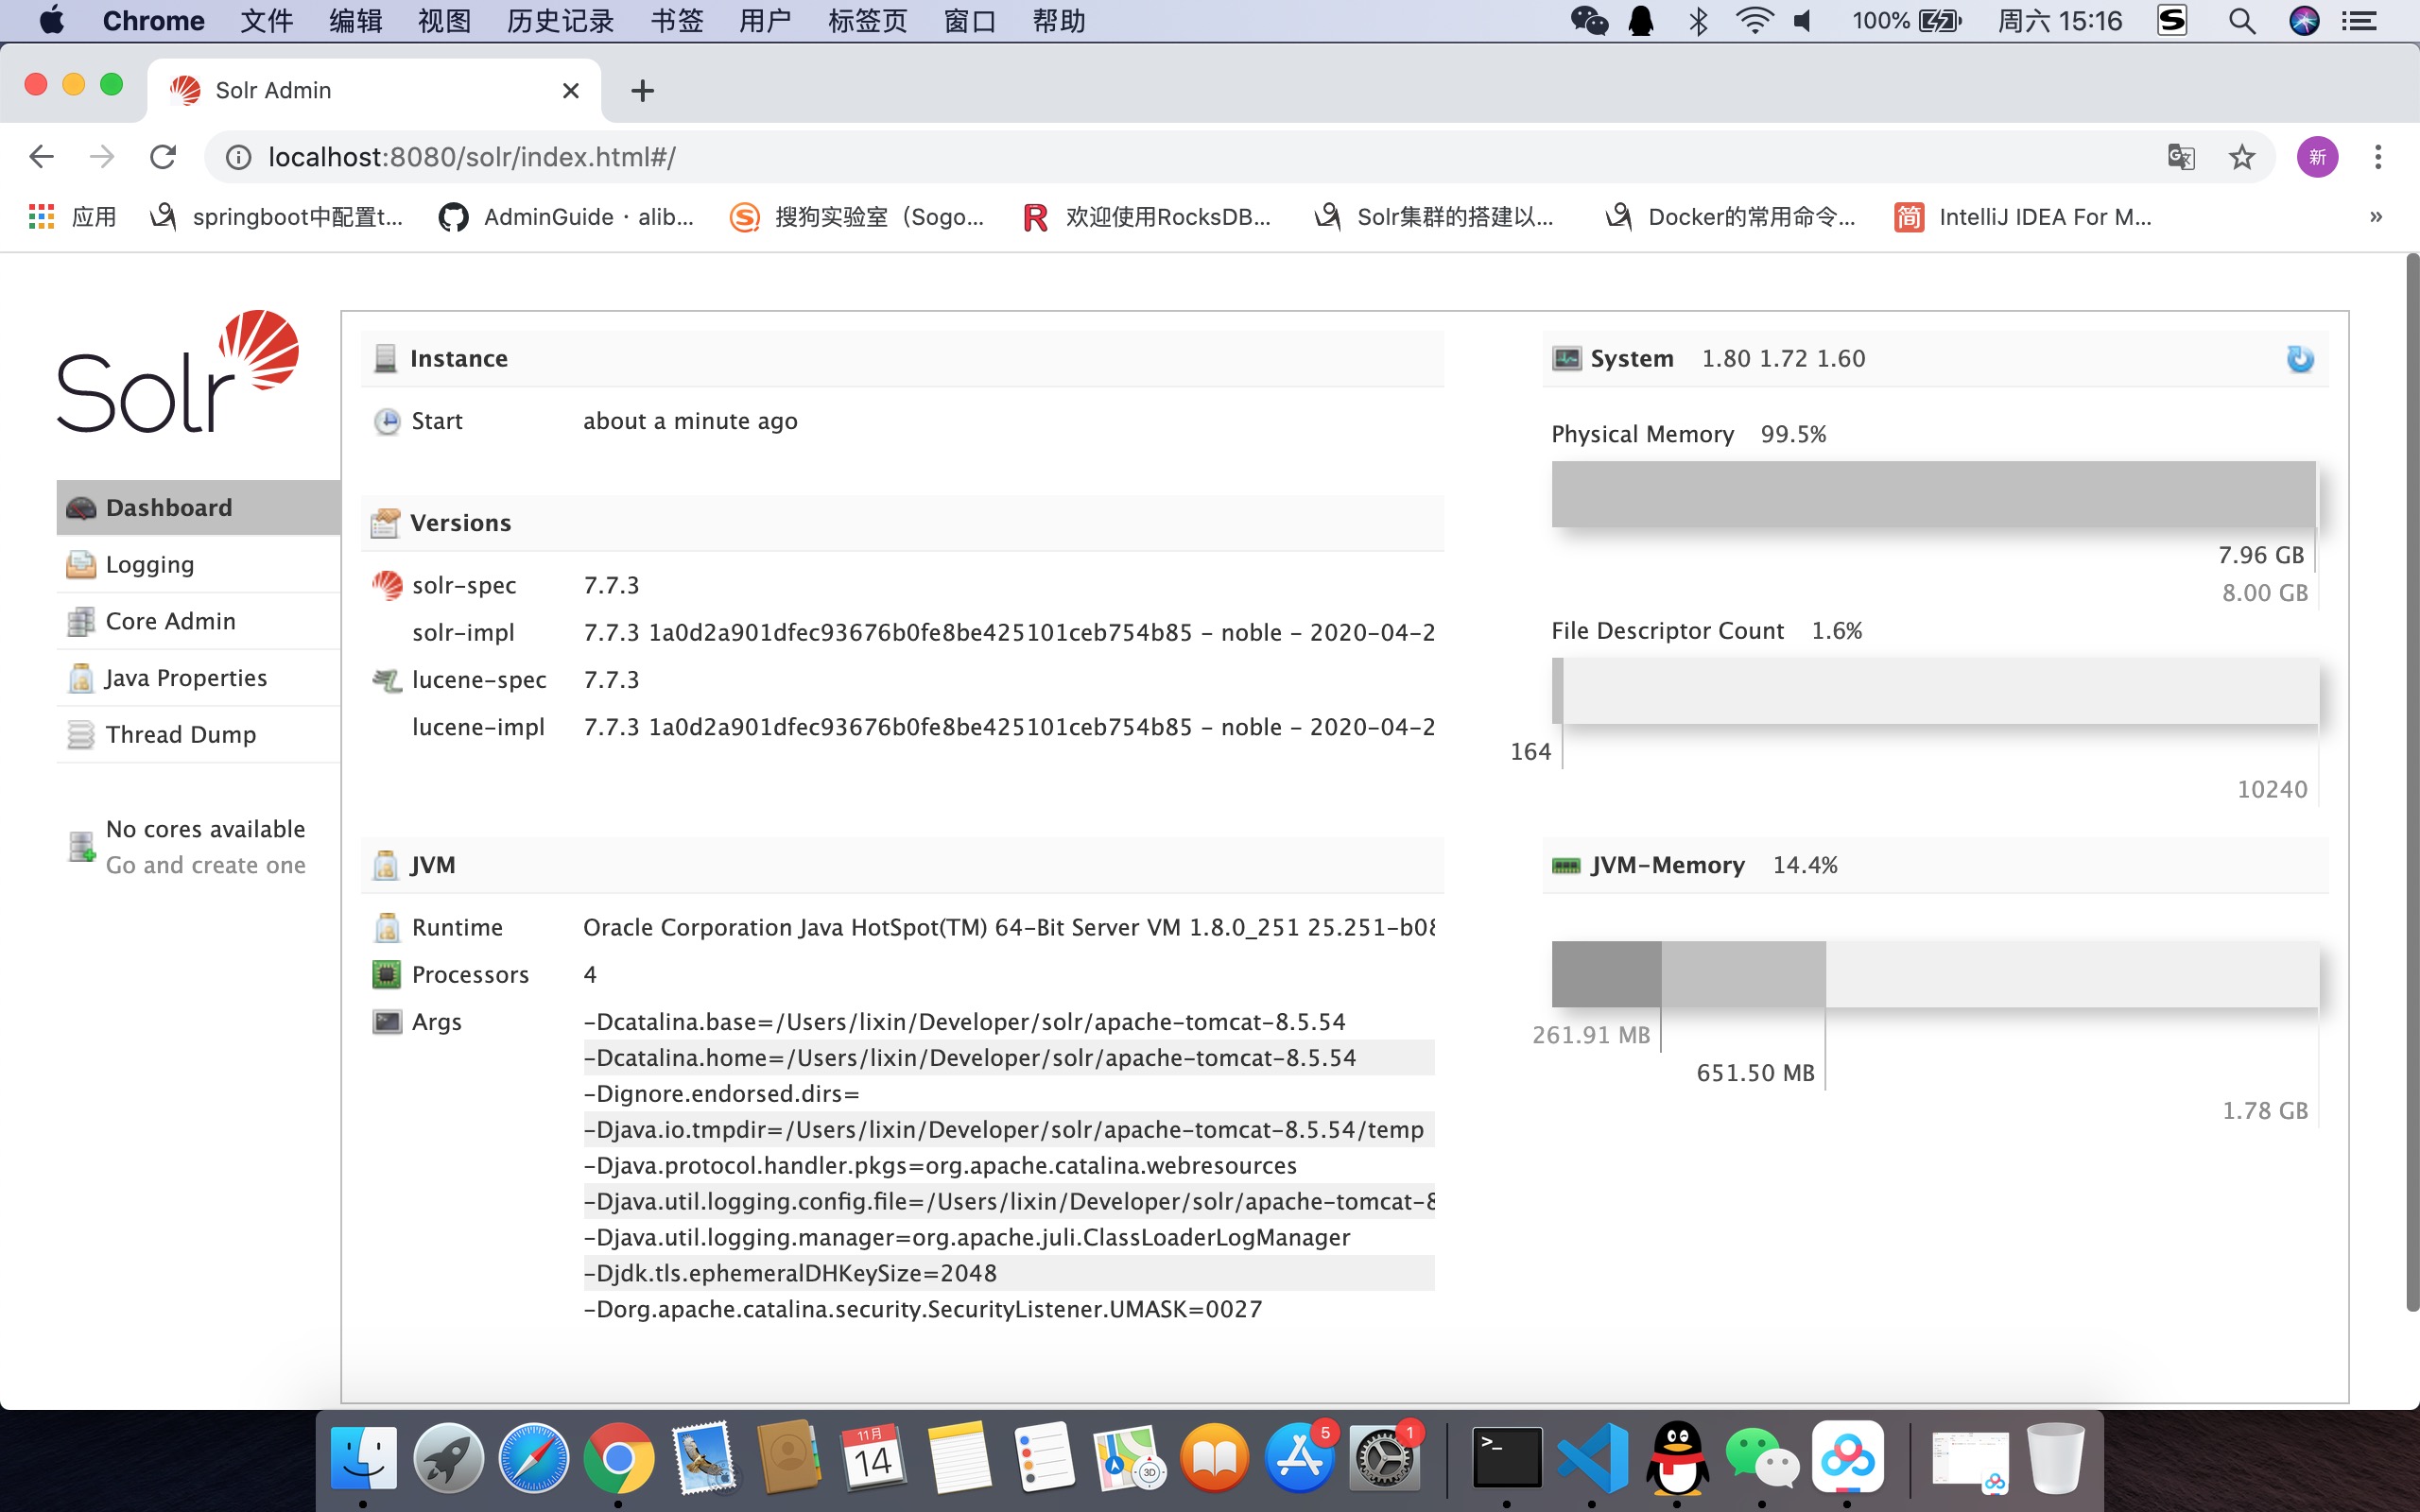Refresh the System info via the reload icon

2300,358
